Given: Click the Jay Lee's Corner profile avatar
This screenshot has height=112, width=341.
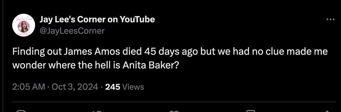Looking at the screenshot, I should tap(24, 25).
